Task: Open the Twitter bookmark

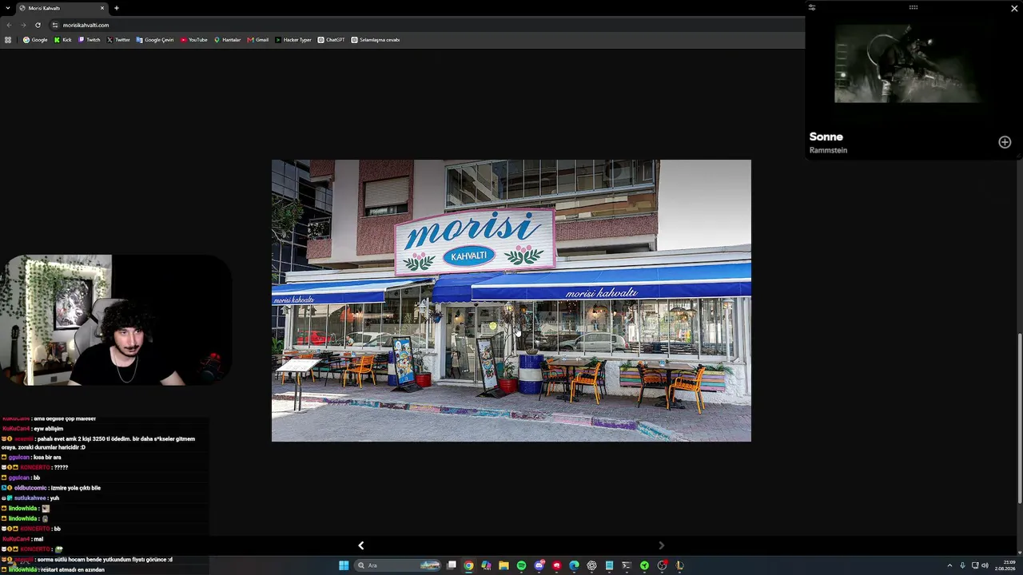Action: coord(118,40)
